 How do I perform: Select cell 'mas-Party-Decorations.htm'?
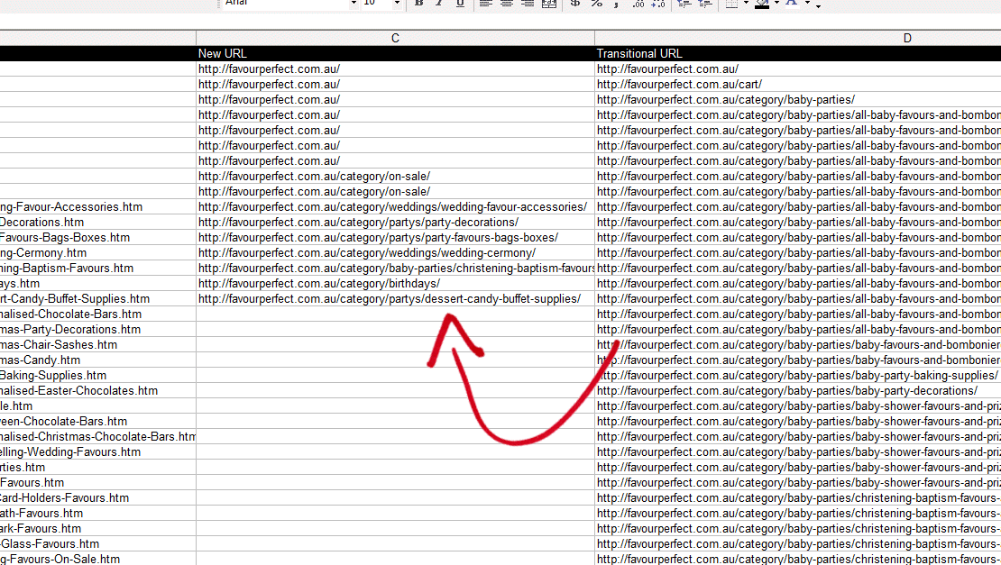pyautogui.click(x=97, y=329)
